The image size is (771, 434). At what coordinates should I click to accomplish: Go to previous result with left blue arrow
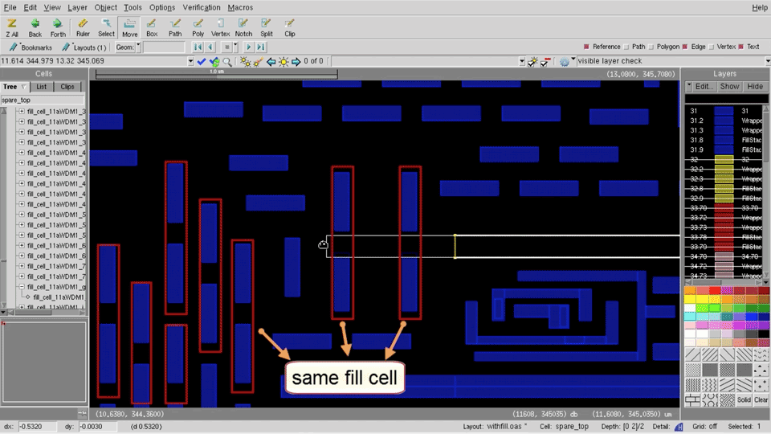tap(271, 62)
